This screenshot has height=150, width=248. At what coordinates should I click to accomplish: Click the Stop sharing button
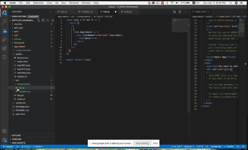coord(142,143)
